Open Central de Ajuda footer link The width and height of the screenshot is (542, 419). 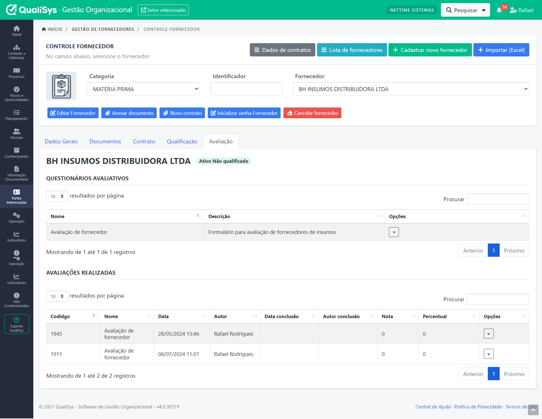[x=433, y=407]
